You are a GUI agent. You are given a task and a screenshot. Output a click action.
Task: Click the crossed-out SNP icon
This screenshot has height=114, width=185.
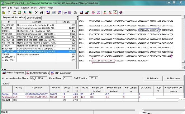click(x=110, y=12)
